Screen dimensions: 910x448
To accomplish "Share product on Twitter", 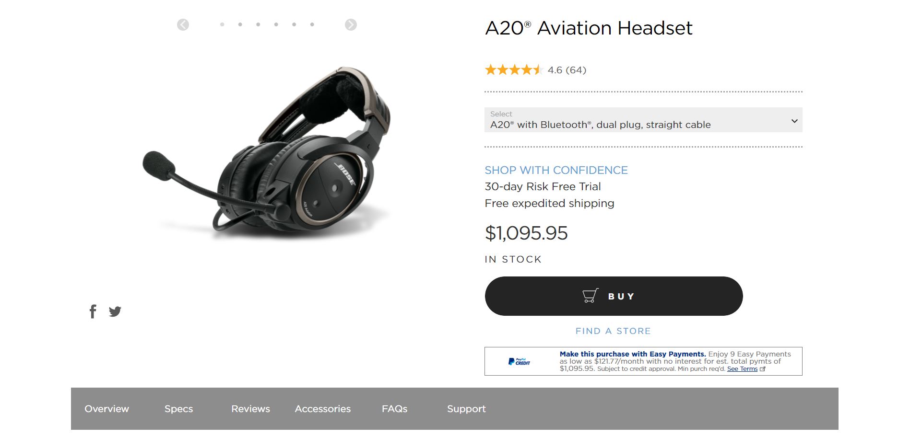I will pyautogui.click(x=115, y=311).
